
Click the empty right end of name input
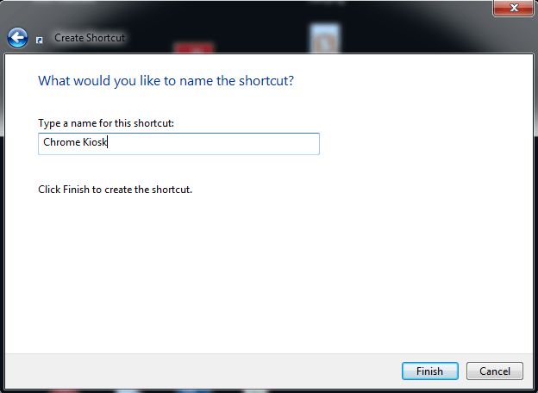pyautogui.click(x=293, y=143)
